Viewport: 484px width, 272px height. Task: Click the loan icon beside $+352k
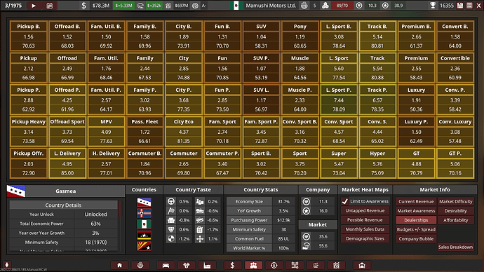tap(140, 6)
